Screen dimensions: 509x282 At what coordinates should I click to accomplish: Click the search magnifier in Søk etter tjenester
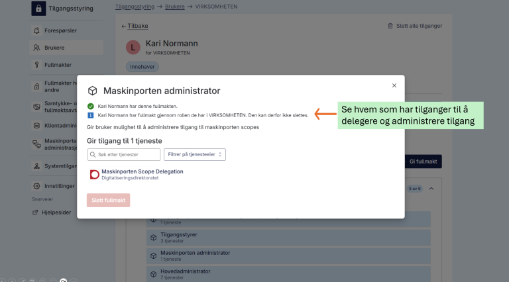click(x=93, y=155)
